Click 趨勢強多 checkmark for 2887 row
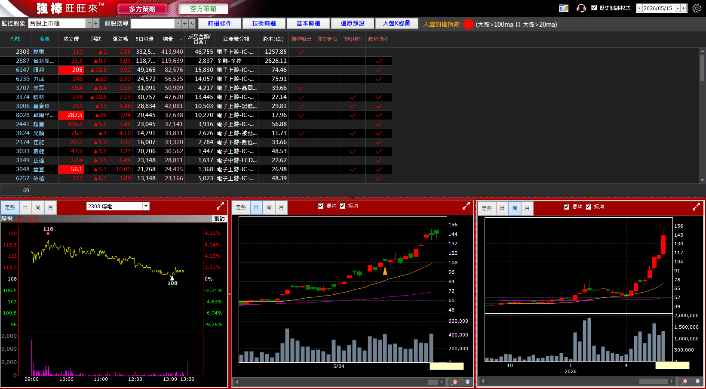This screenshot has width=706, height=389. point(379,61)
